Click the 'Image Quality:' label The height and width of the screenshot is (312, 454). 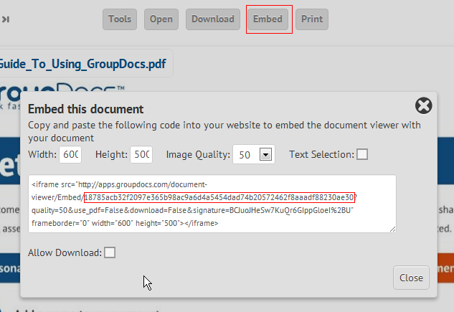tap(198, 154)
